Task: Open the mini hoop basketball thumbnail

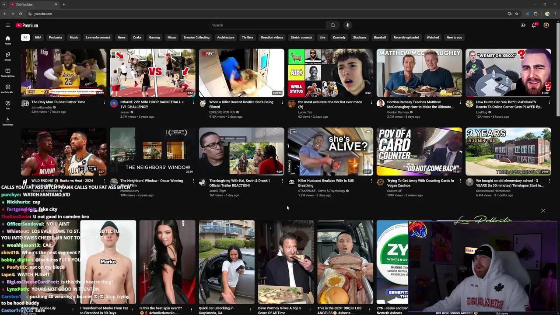Action: (x=153, y=73)
